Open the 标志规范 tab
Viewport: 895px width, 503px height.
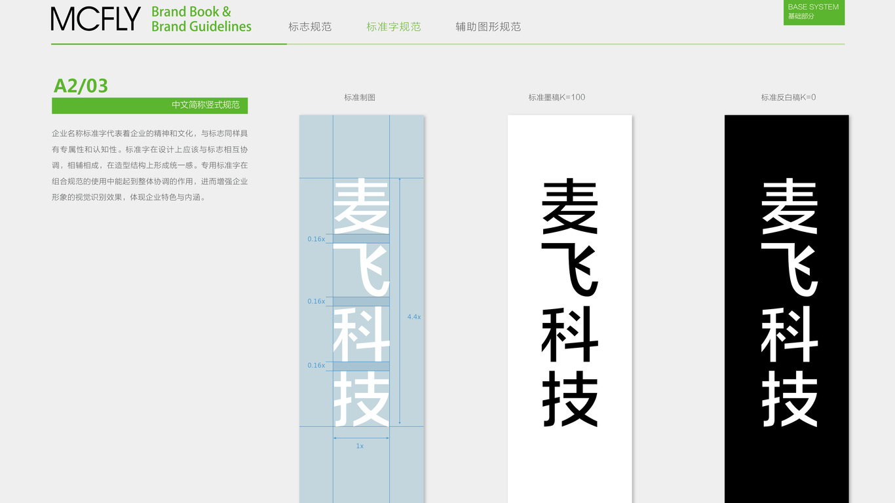[310, 27]
